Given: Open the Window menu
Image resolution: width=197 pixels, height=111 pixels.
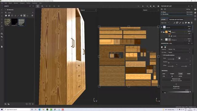Looking at the screenshot, I should [x=16, y=3].
